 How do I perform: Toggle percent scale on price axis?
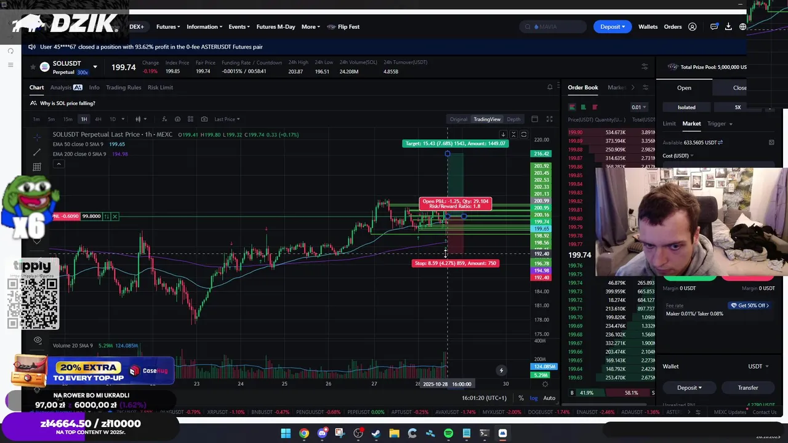521,398
